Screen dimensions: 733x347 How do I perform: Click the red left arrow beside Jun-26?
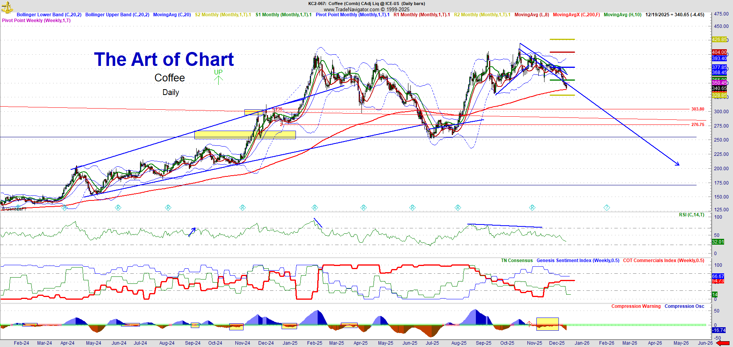pyautogui.click(x=723, y=343)
